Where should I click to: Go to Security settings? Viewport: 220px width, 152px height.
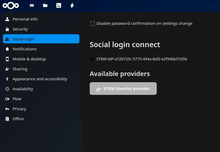(20, 29)
